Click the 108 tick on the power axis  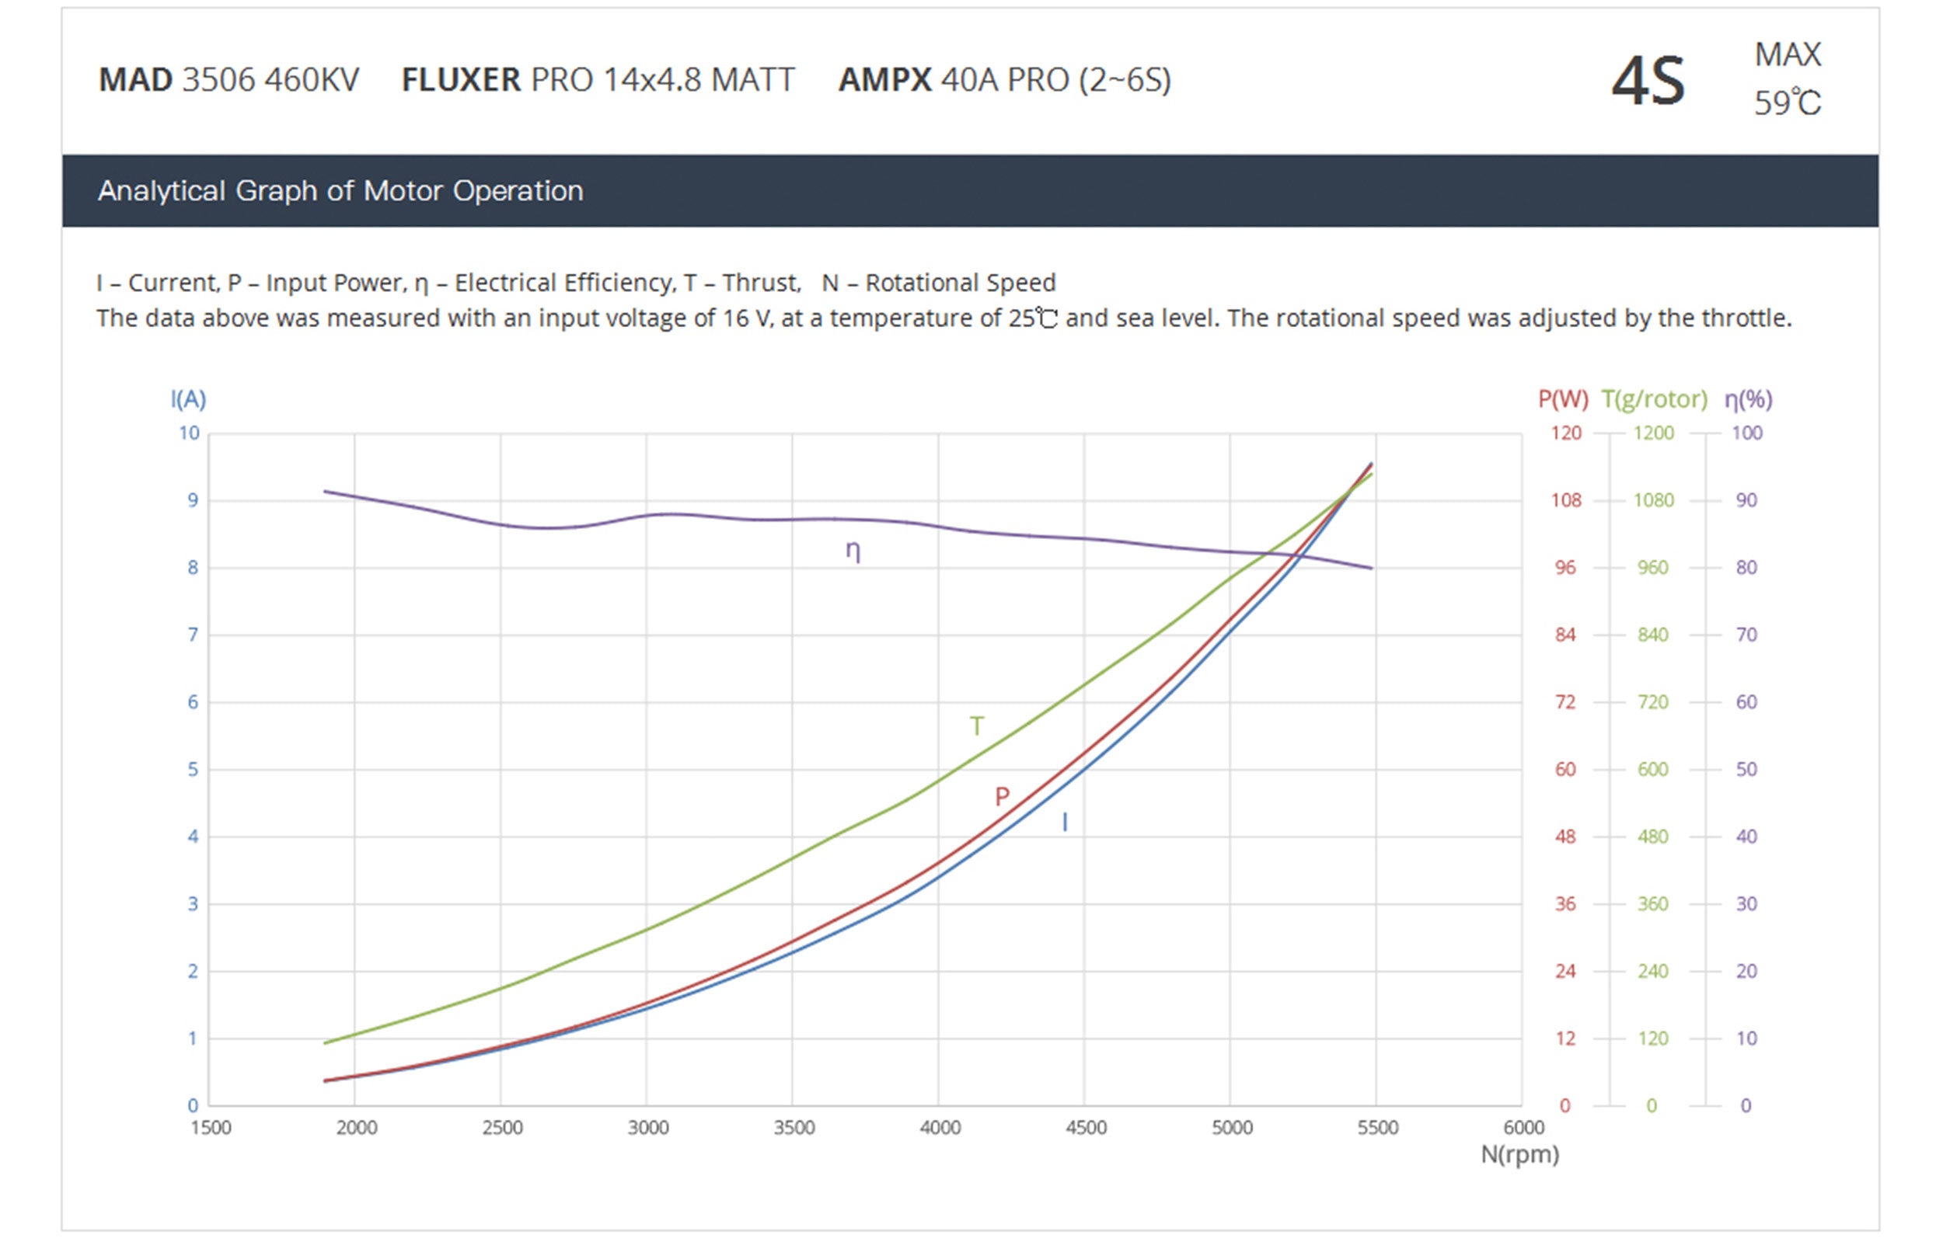1565,500
